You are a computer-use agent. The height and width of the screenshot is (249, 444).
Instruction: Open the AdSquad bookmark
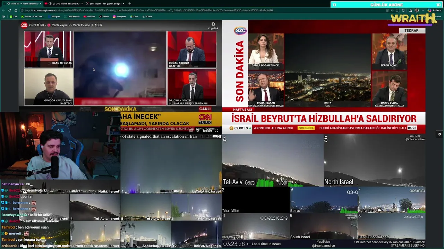53,17
